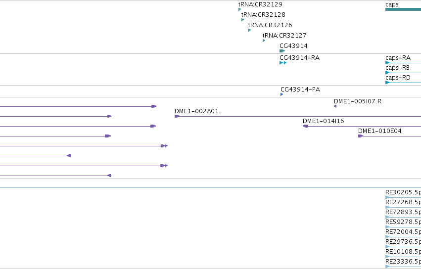Click the CG43914-PA protein arrow glyph
This screenshot has height=269, width=421.
(x=281, y=94)
